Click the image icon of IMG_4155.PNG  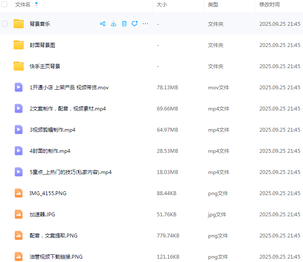[x=19, y=193]
